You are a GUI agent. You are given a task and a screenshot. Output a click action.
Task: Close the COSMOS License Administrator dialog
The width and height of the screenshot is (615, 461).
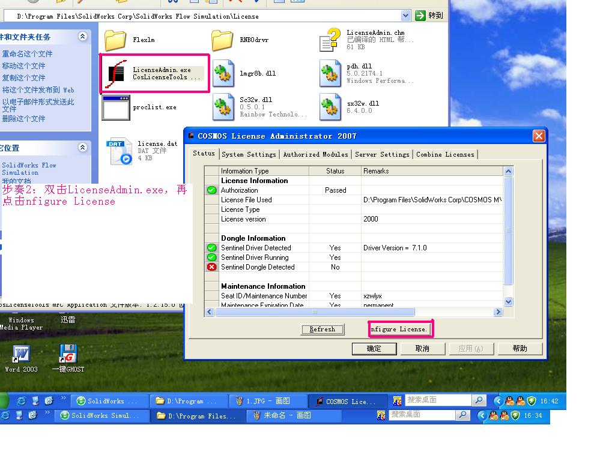coord(539,136)
